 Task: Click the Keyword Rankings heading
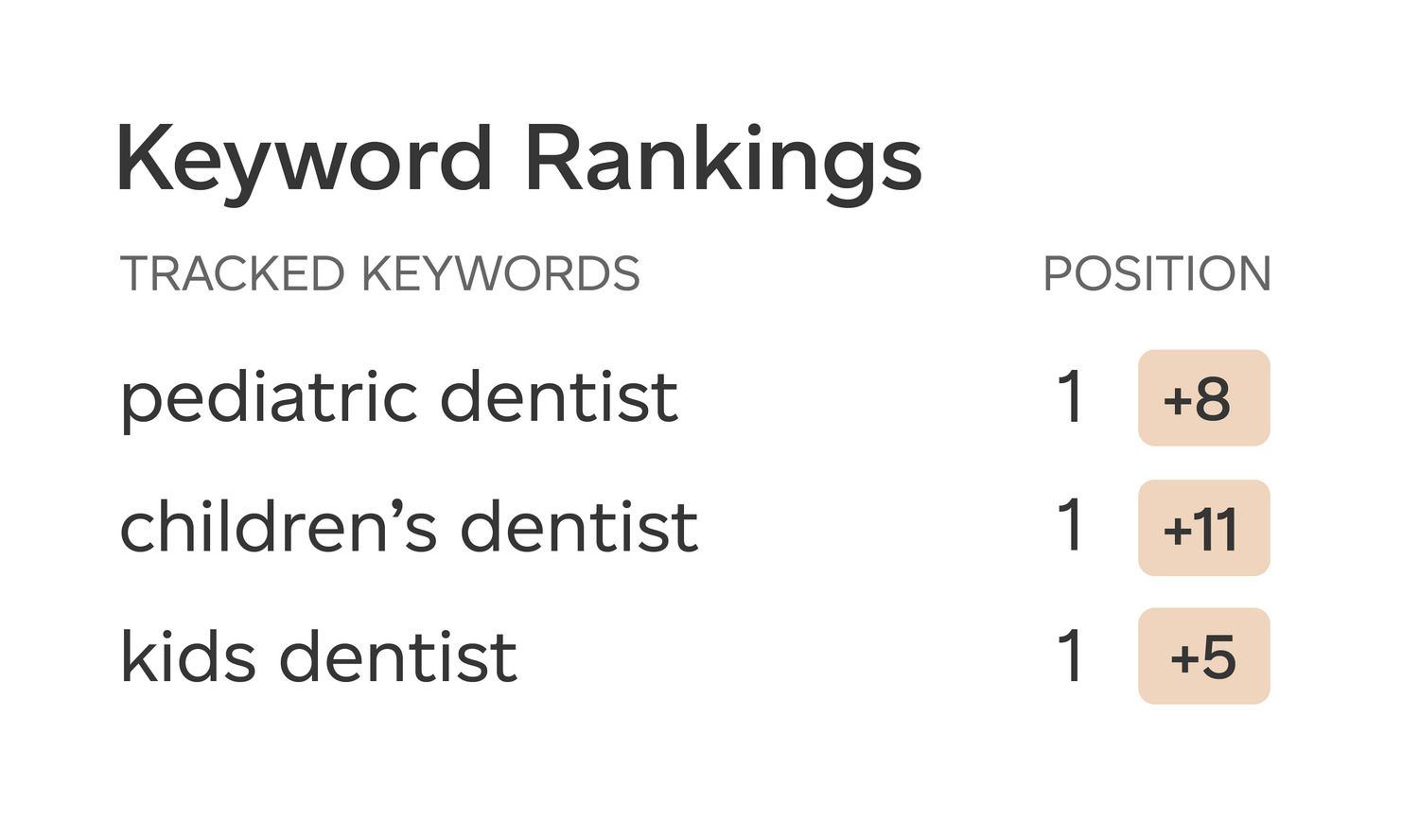pyautogui.click(x=518, y=159)
